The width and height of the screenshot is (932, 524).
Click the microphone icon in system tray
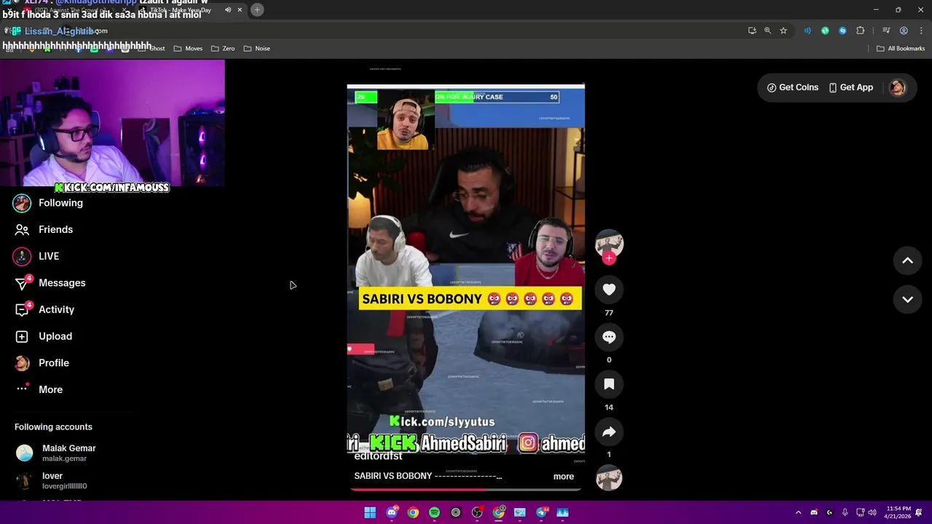point(845,512)
